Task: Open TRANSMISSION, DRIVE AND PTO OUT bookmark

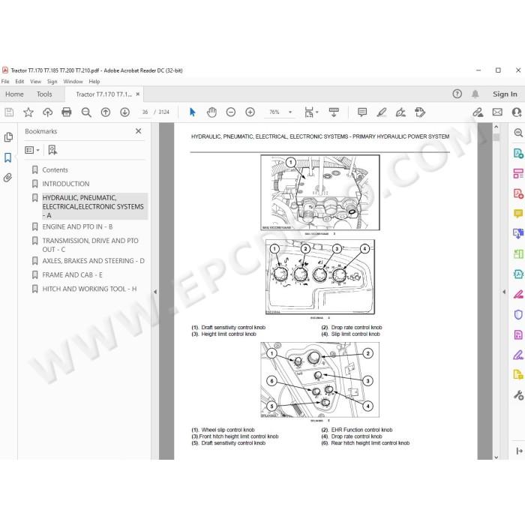Action: tap(91, 245)
